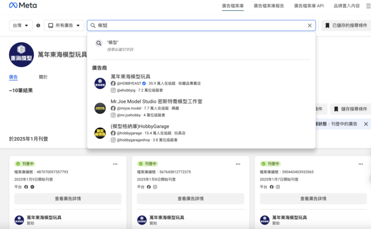Expand the 台灣 country dropdown

[x=21, y=25]
